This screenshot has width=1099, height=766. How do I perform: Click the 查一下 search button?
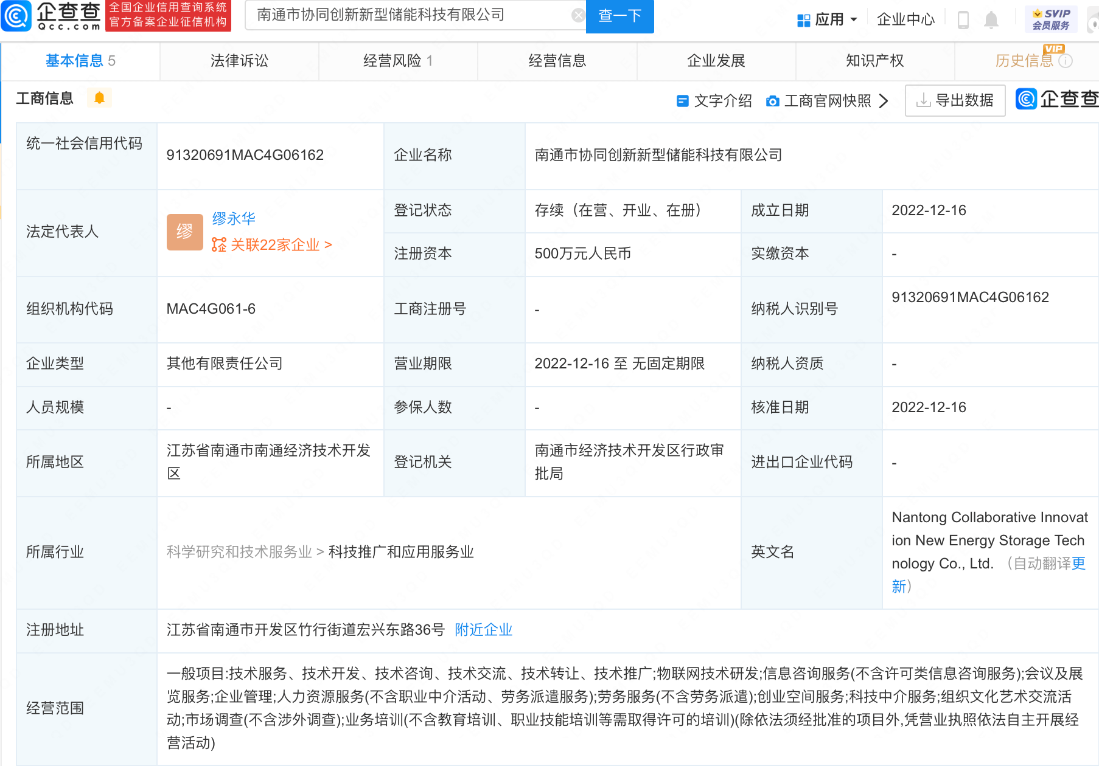click(619, 16)
